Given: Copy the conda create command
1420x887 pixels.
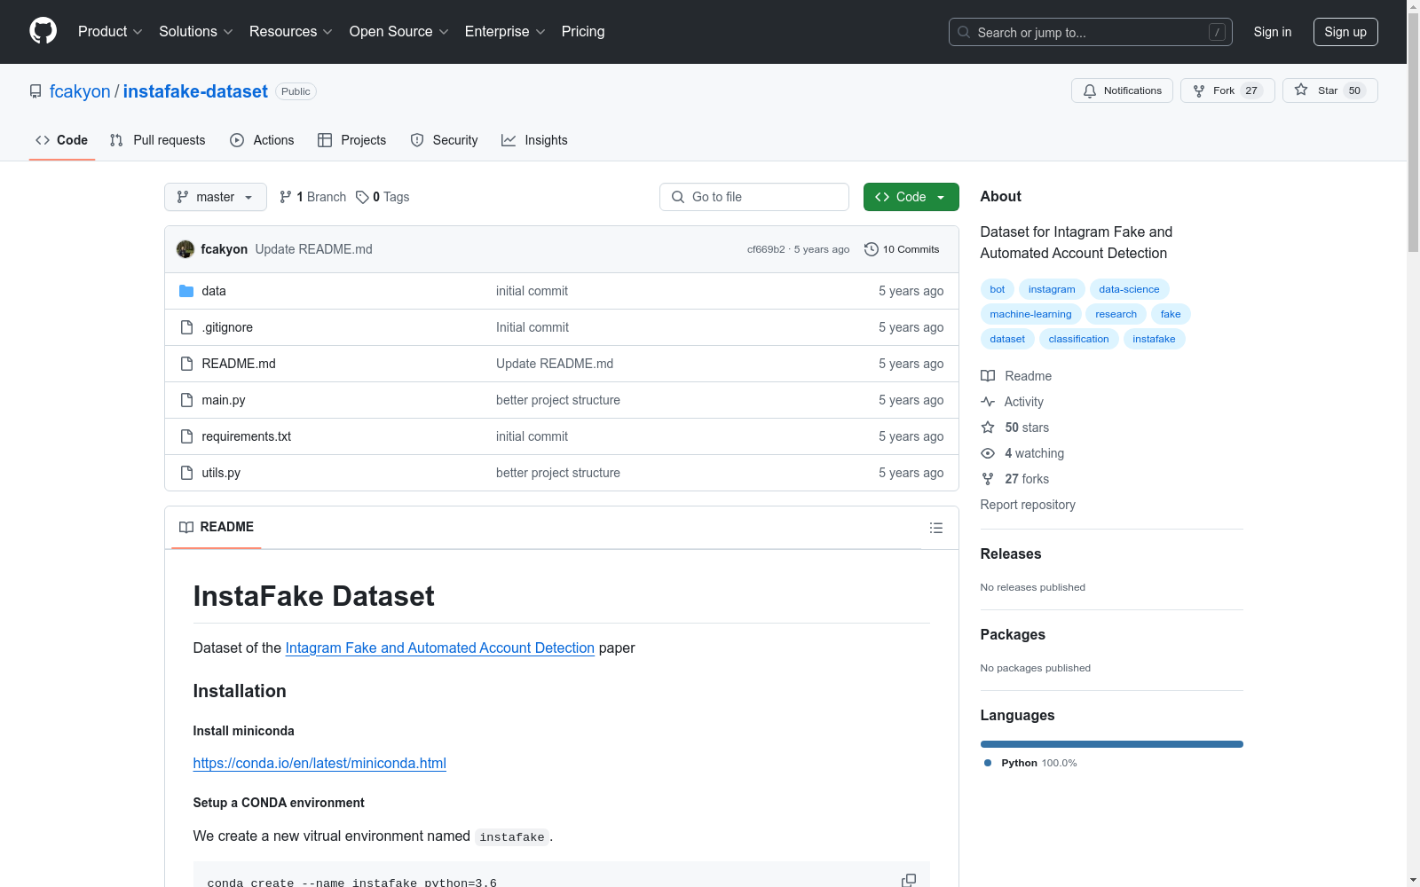Looking at the screenshot, I should (x=909, y=880).
